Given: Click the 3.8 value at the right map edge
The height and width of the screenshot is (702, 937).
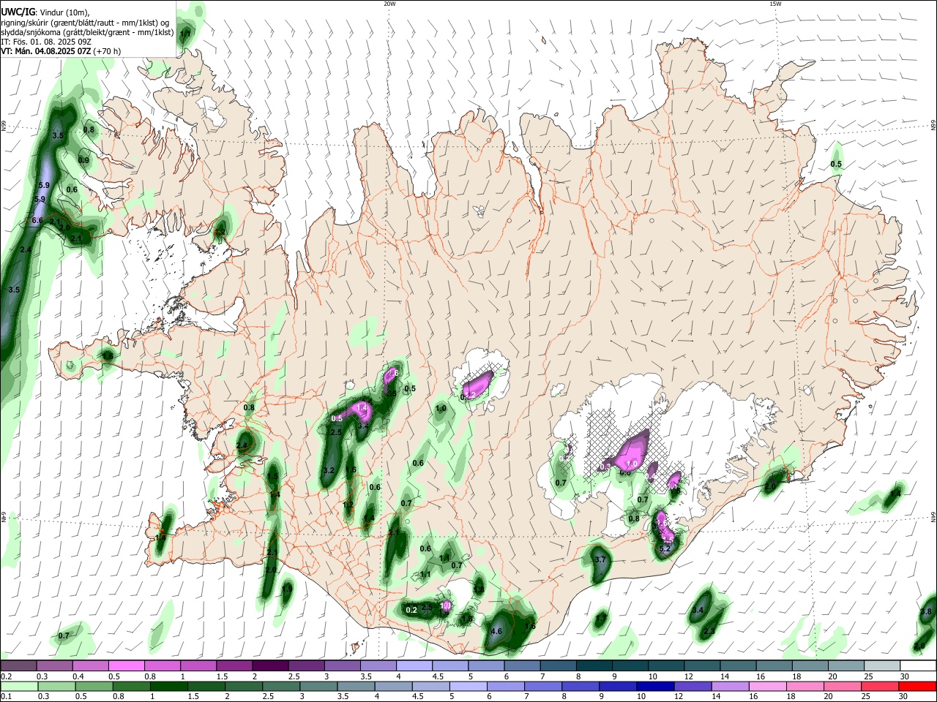Looking at the screenshot, I should pyautogui.click(x=926, y=611).
